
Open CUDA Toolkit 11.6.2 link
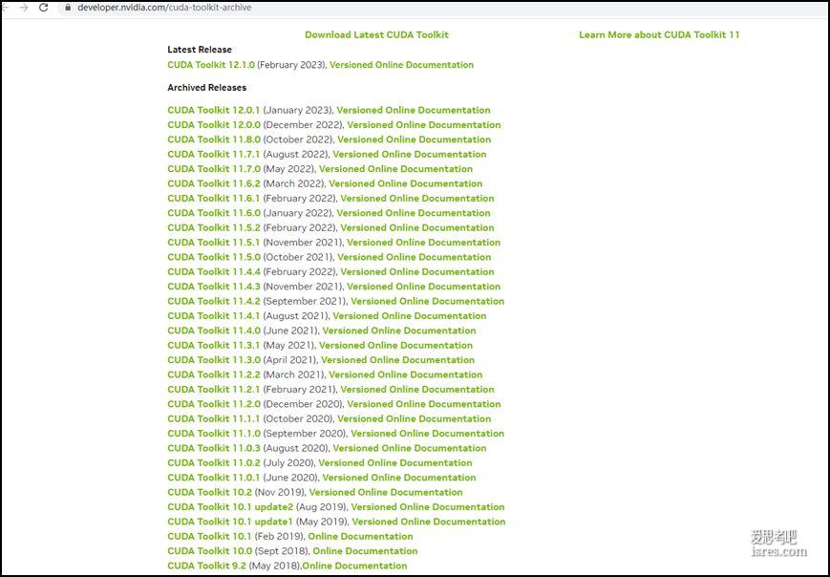[x=214, y=183]
